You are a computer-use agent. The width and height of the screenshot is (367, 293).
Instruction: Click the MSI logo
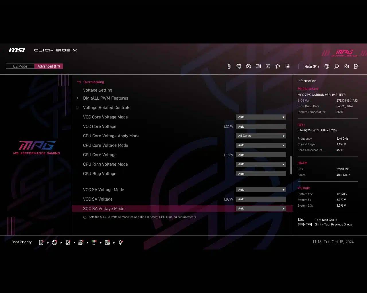coord(17,50)
